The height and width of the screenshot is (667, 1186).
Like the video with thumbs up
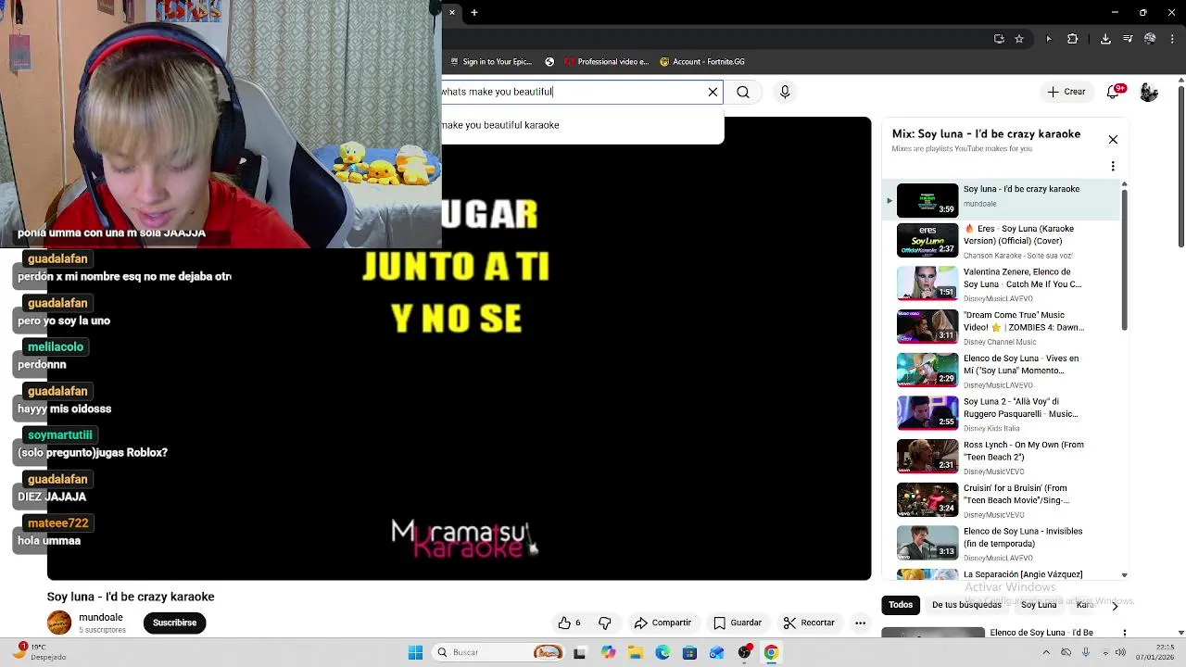point(569,623)
